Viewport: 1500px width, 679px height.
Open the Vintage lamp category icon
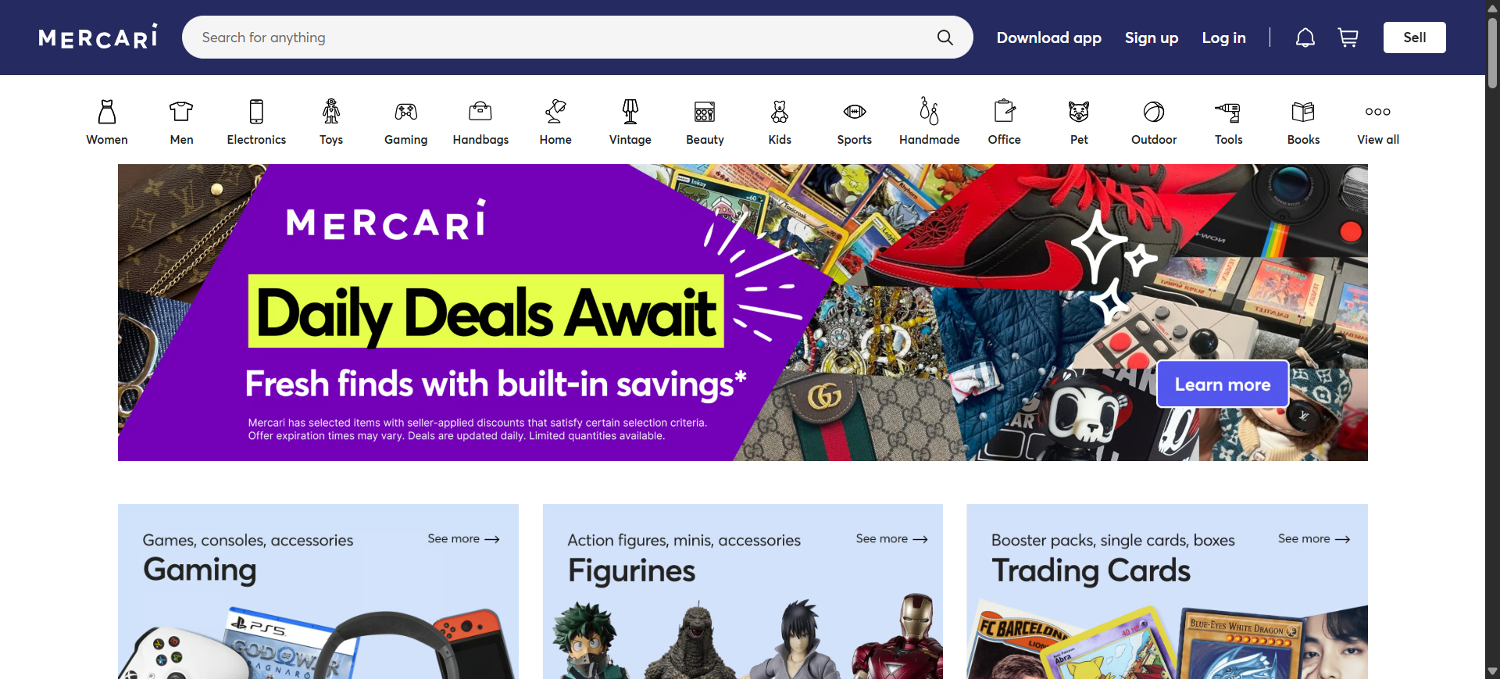click(630, 112)
